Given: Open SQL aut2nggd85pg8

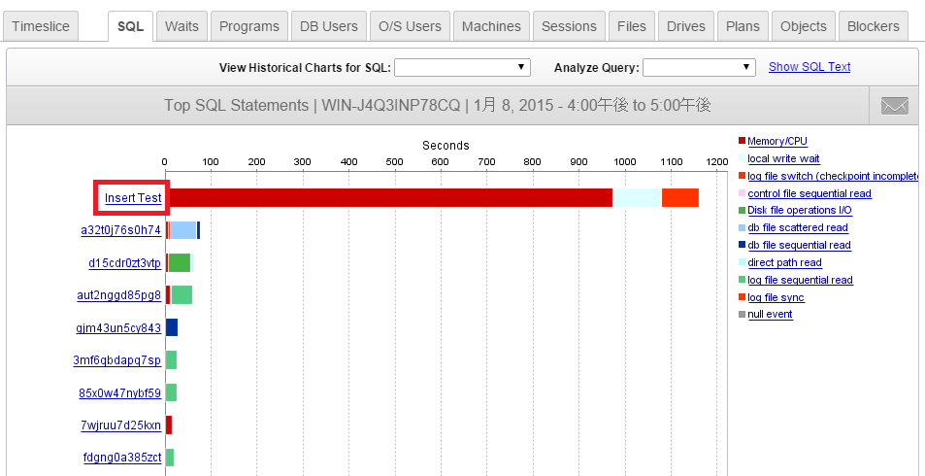Looking at the screenshot, I should [x=118, y=295].
